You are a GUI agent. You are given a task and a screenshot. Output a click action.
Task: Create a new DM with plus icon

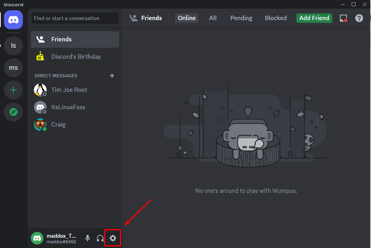pyautogui.click(x=112, y=76)
